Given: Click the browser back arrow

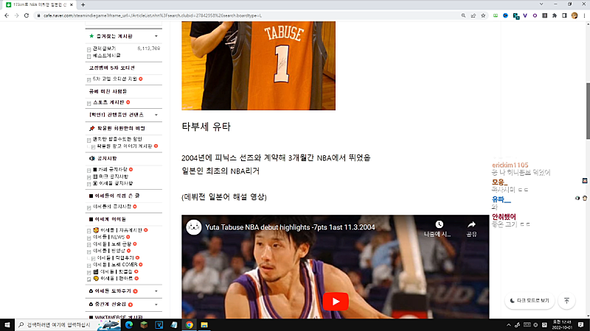Looking at the screenshot, I should (7, 15).
